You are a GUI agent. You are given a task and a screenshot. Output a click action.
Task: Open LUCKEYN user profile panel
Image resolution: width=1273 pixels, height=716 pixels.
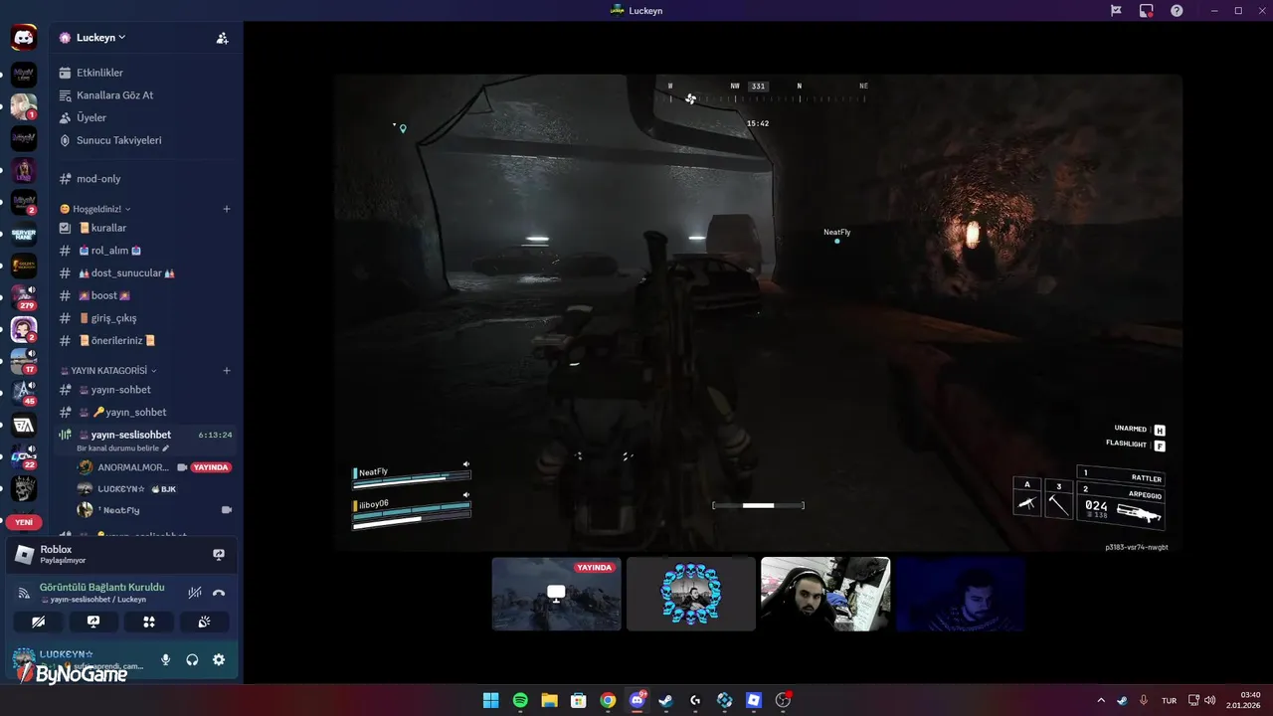(80, 659)
